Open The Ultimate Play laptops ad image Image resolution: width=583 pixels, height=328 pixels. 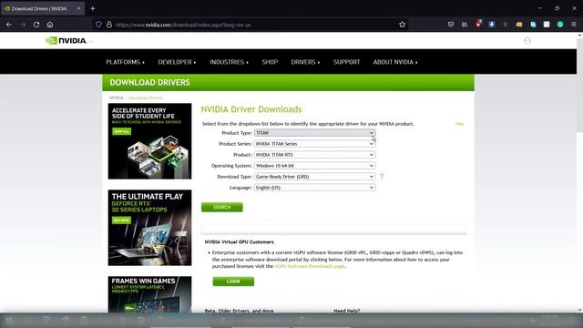(149, 228)
